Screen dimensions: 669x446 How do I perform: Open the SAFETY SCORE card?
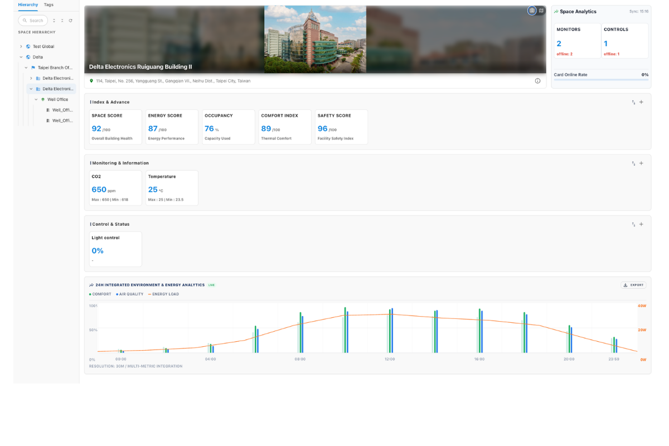(x=341, y=127)
